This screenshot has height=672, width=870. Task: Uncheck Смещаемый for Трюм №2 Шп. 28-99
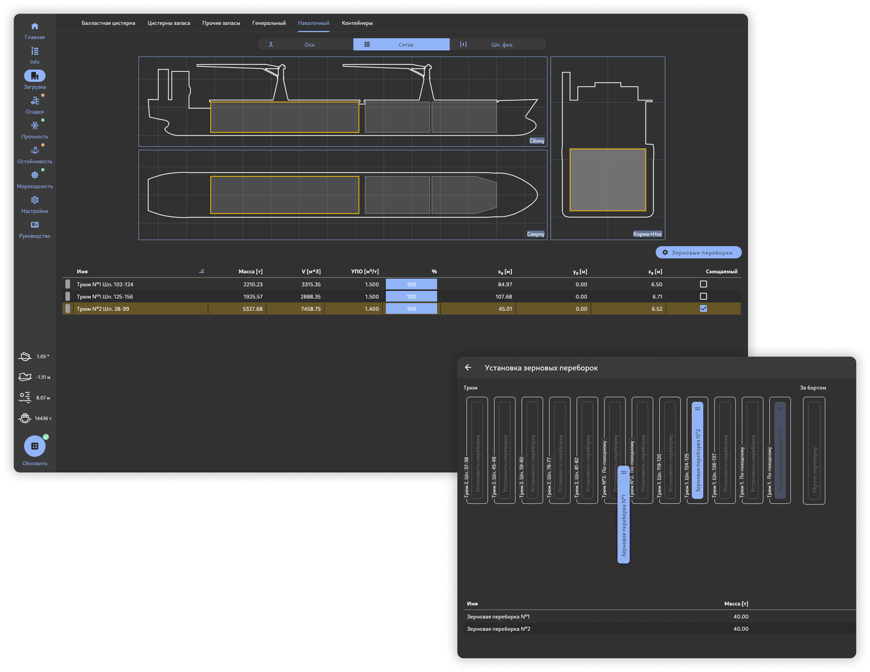704,308
